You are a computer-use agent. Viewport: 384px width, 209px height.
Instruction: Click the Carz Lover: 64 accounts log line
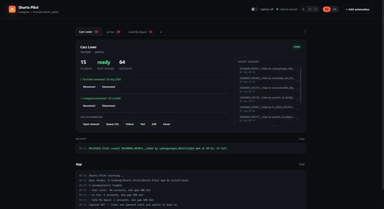coord(120,190)
